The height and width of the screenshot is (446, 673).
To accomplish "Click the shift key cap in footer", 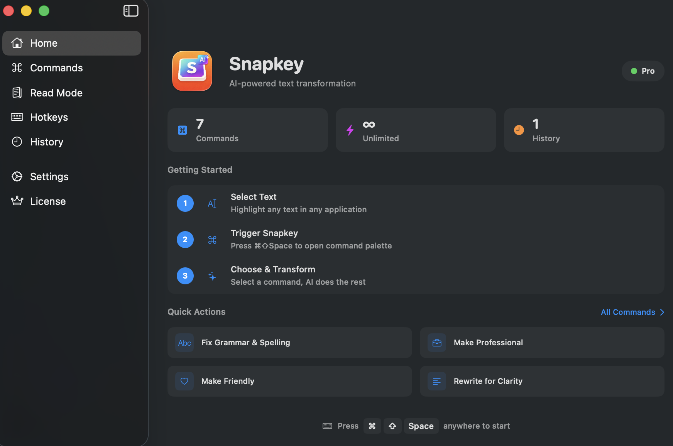I will click(x=392, y=426).
